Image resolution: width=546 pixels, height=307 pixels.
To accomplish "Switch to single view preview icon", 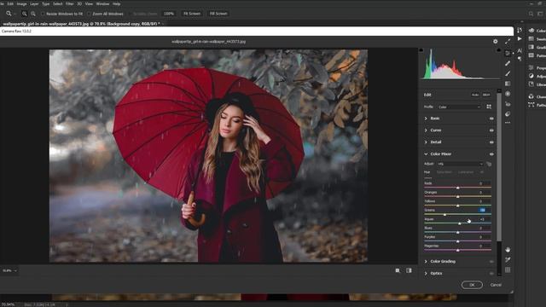I will [x=398, y=270].
